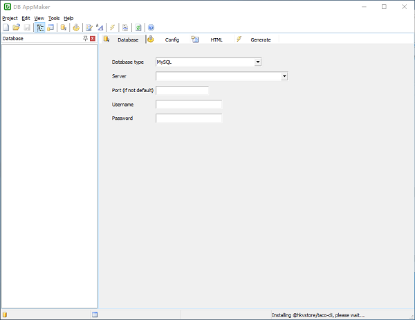The height and width of the screenshot is (320, 415).
Task: Switch to the Generate tab
Action: point(260,39)
